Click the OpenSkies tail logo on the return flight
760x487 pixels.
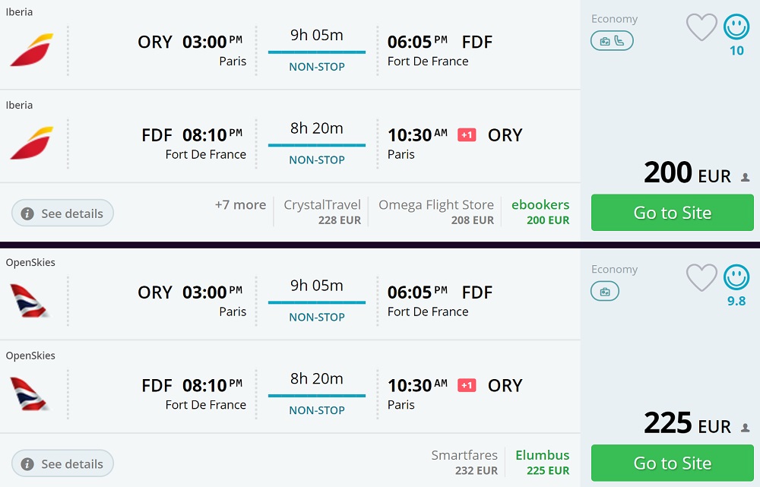(30, 394)
